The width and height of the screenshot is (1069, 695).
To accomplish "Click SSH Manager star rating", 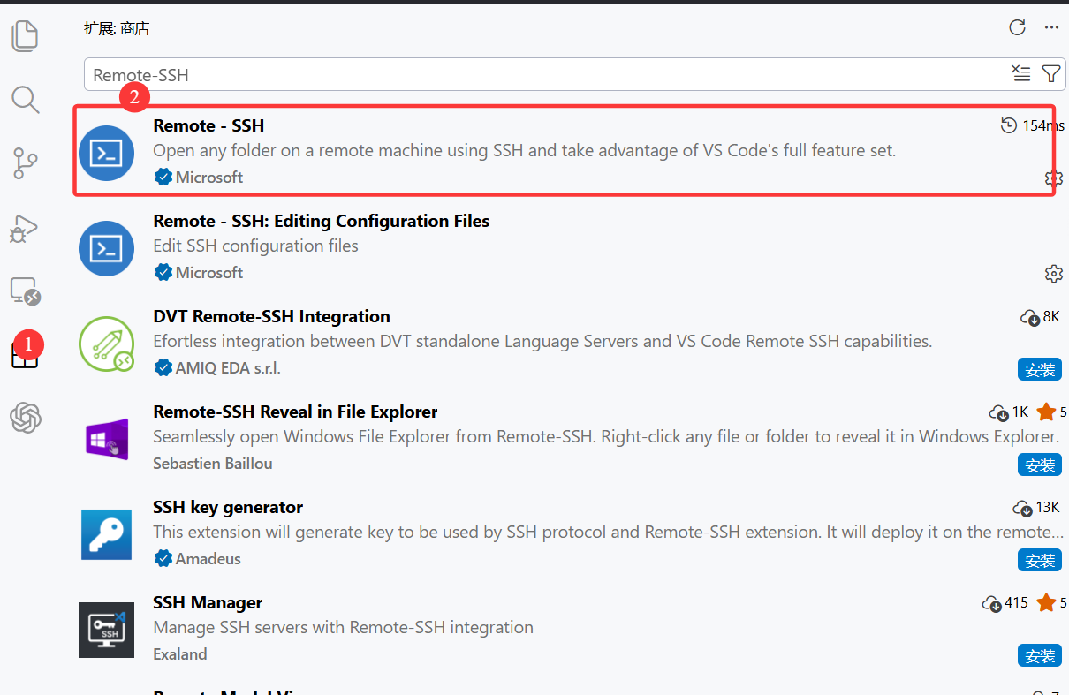I will tap(1052, 602).
